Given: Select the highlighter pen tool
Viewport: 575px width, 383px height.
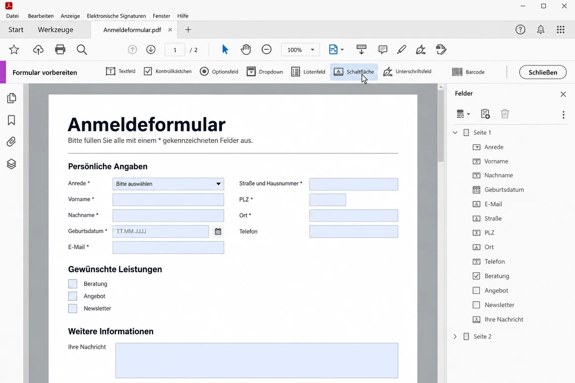Looking at the screenshot, I should pyautogui.click(x=401, y=49).
